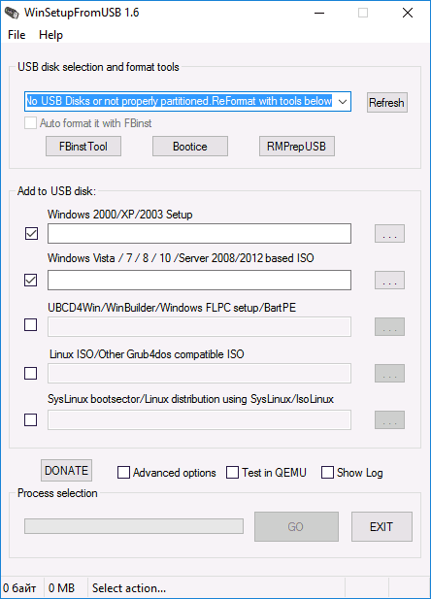Enable Test in QEMU checkbox
Viewport: 431px width, 599px height.
[232, 473]
